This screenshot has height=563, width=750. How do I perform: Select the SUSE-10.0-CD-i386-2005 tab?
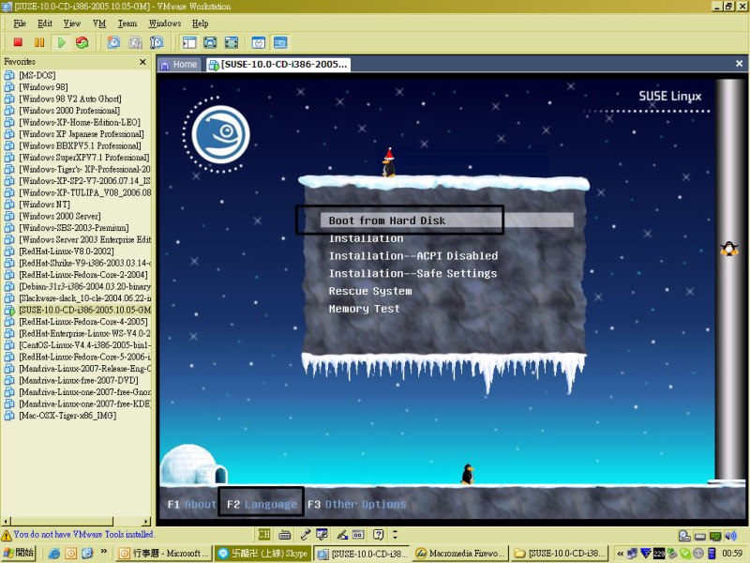pos(278,65)
